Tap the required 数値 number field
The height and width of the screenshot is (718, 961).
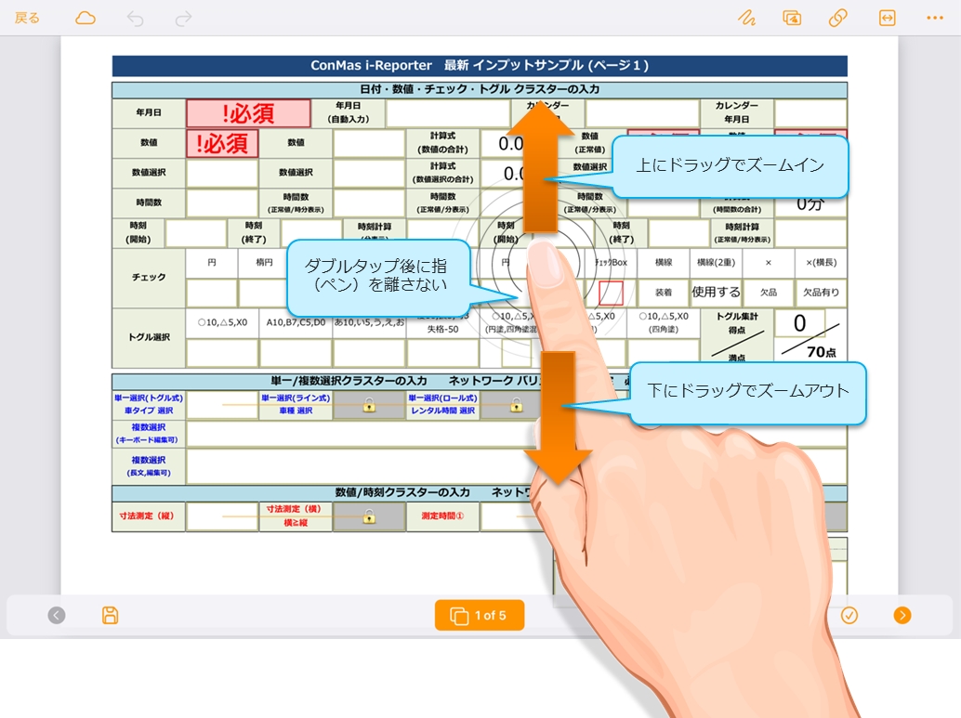tap(222, 143)
